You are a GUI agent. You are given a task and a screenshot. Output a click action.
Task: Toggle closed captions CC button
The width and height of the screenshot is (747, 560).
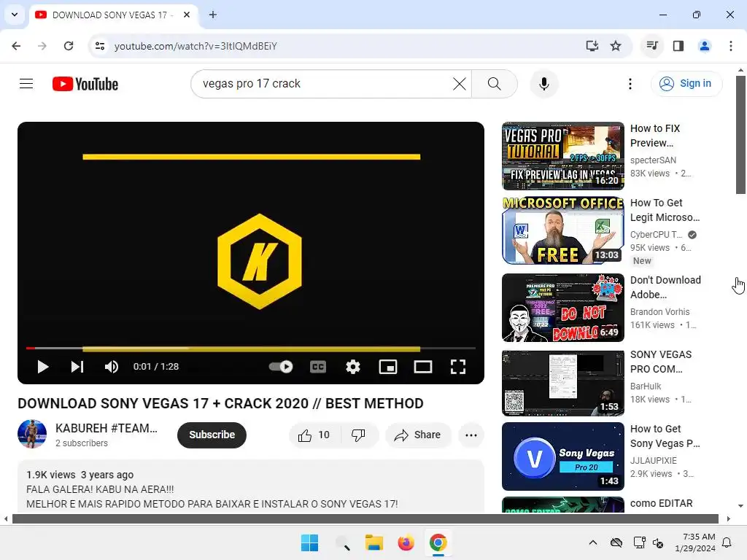[x=318, y=367]
